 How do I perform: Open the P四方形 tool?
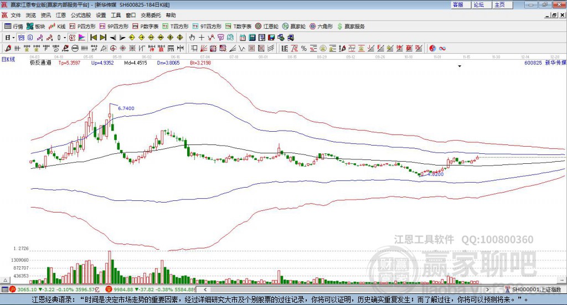click(83, 27)
